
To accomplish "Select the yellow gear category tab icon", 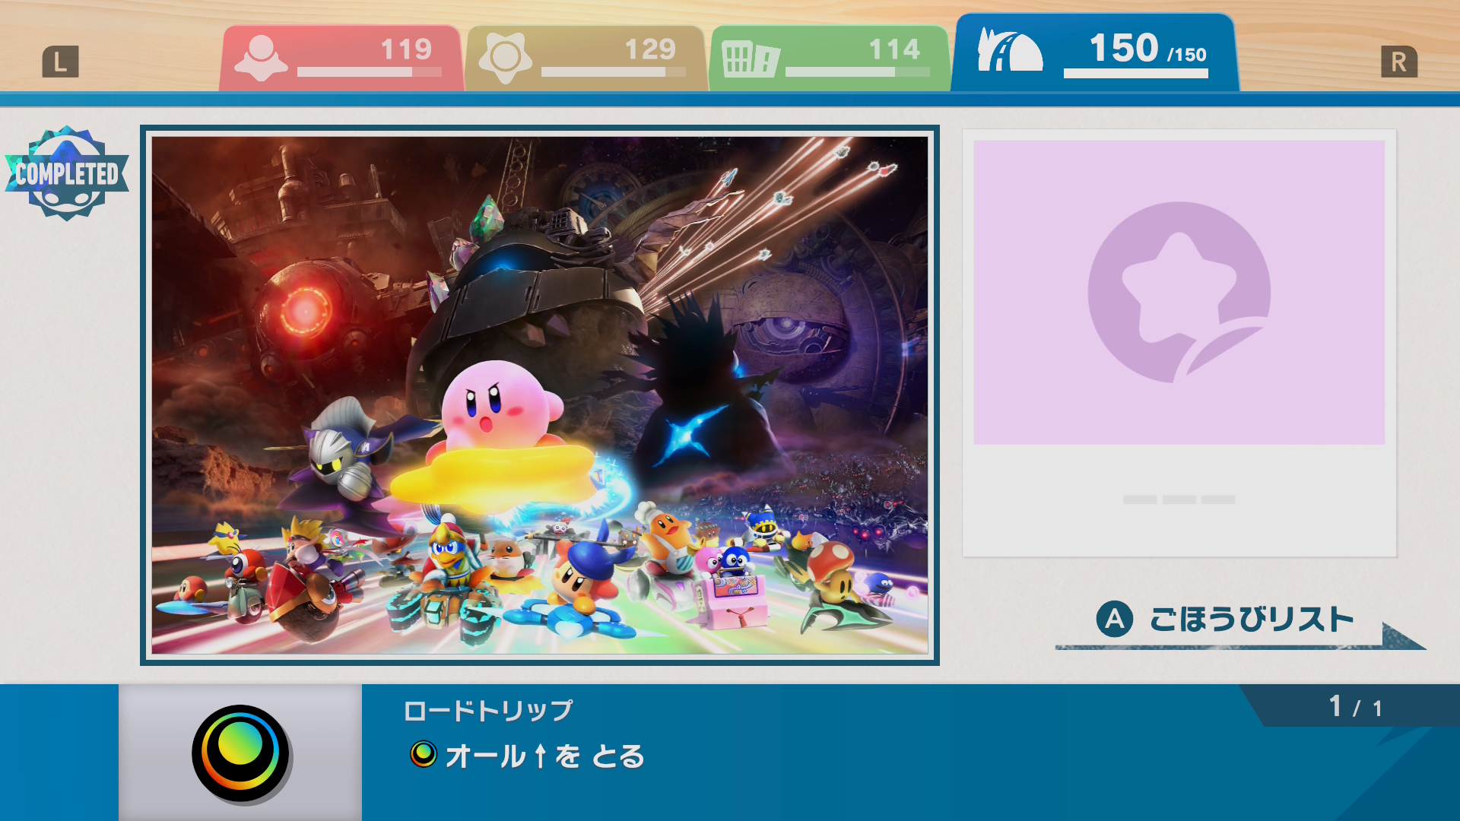I will click(505, 58).
